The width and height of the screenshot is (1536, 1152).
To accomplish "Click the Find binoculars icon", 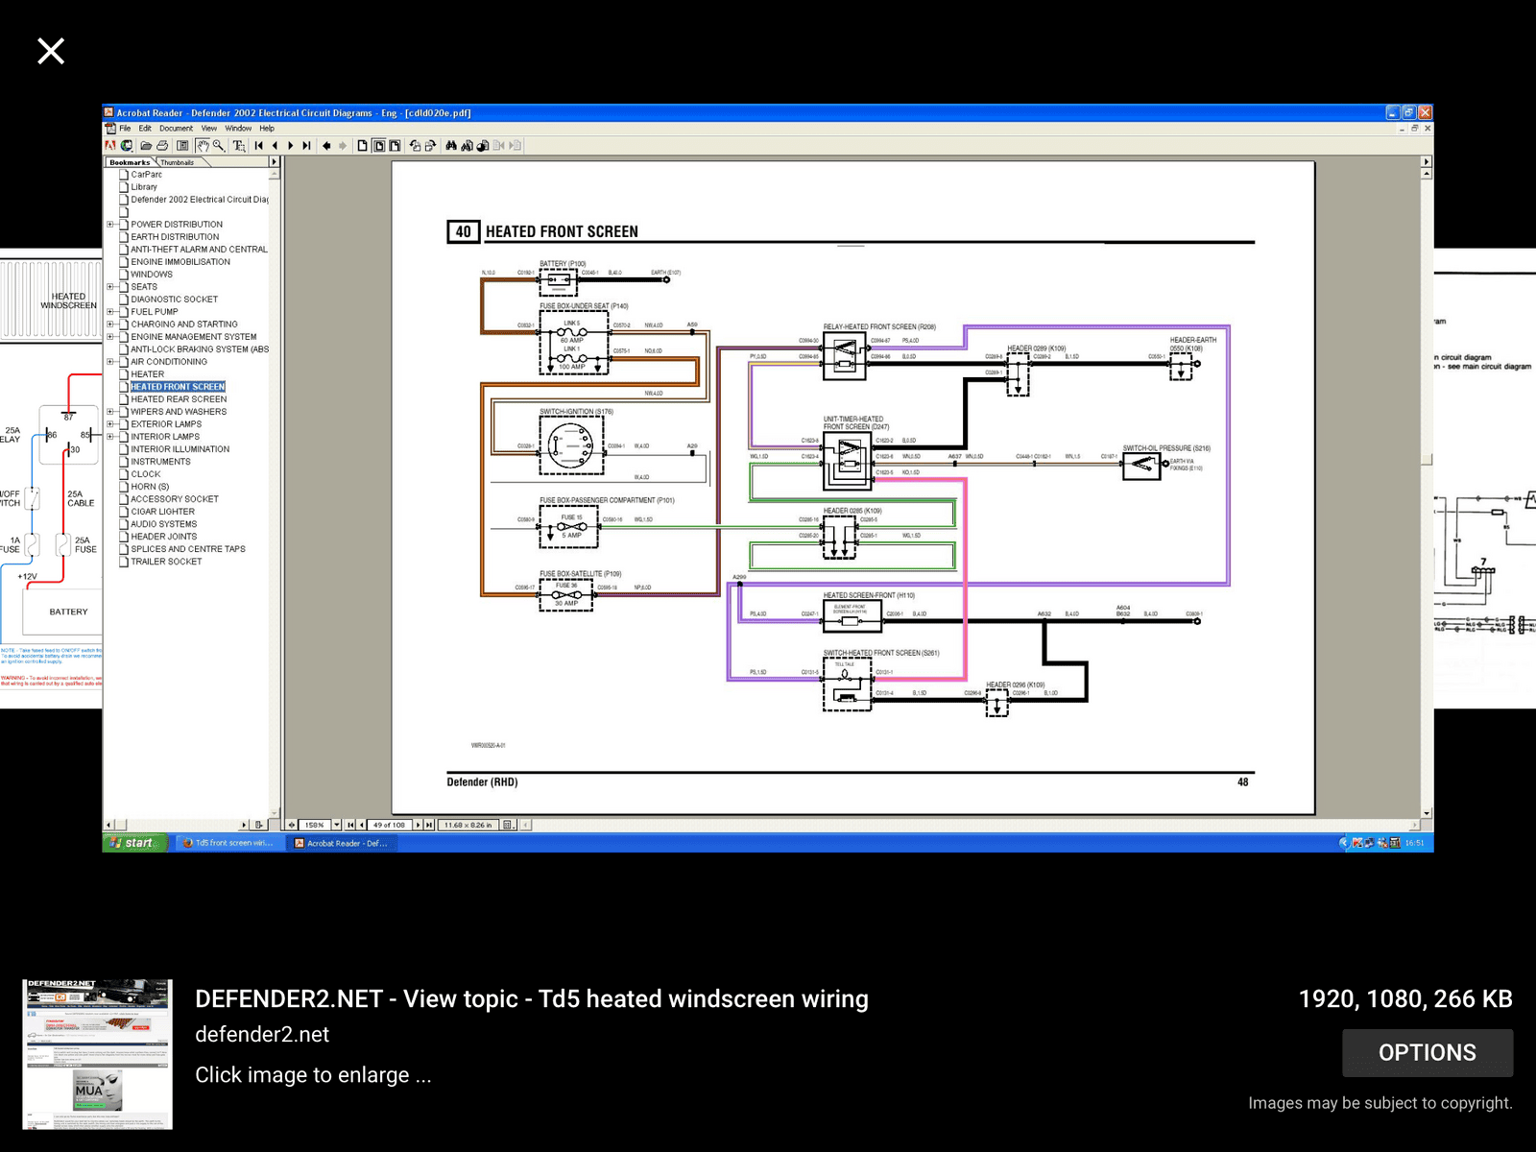I will pos(451,146).
